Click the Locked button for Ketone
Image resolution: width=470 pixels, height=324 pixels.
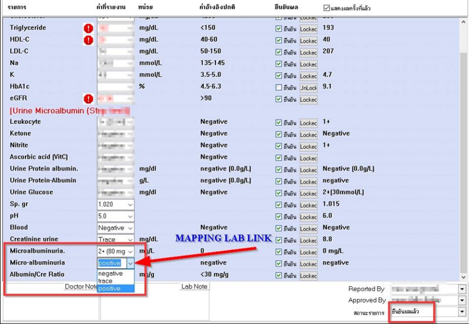point(309,135)
